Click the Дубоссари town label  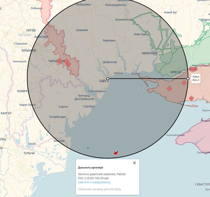pyautogui.click(x=41, y=37)
